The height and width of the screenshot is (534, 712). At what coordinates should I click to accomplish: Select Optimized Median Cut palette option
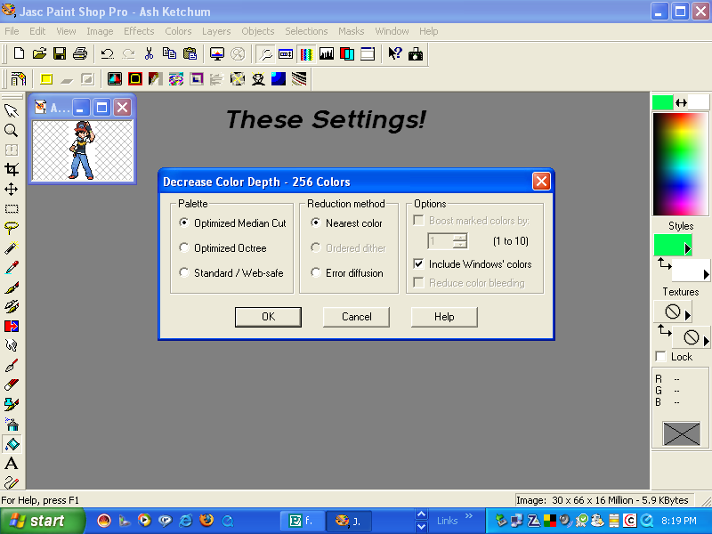[x=232, y=223]
